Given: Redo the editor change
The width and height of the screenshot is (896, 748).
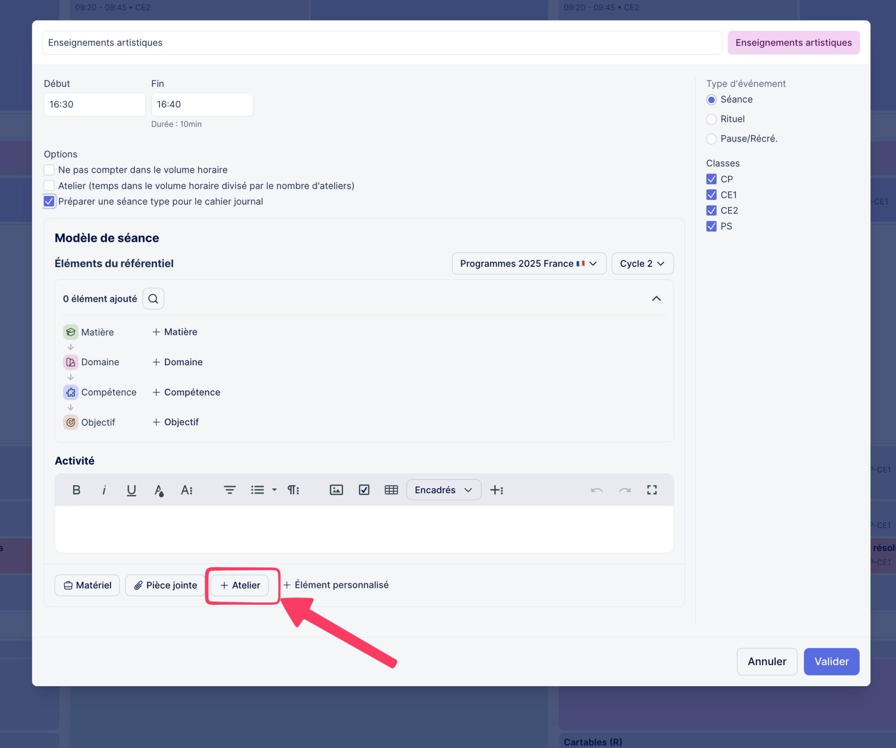Looking at the screenshot, I should (x=625, y=490).
